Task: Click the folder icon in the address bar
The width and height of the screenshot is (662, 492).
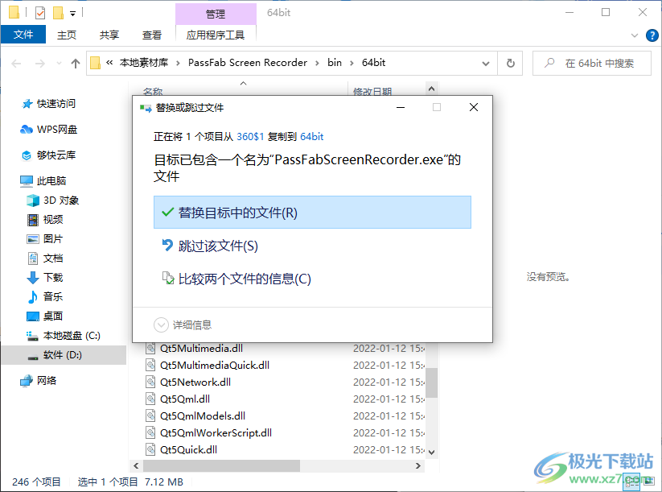Action: (x=96, y=63)
